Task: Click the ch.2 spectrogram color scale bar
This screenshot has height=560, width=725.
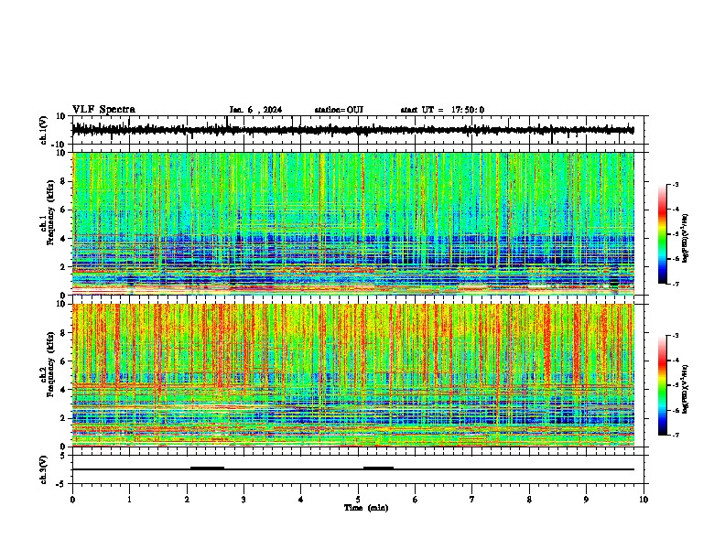Action: click(663, 385)
